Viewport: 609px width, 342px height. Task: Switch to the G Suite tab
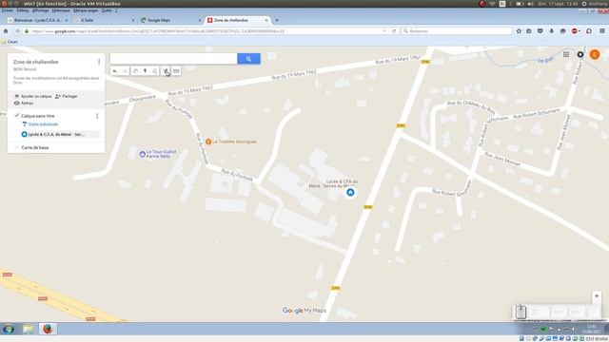pyautogui.click(x=104, y=20)
